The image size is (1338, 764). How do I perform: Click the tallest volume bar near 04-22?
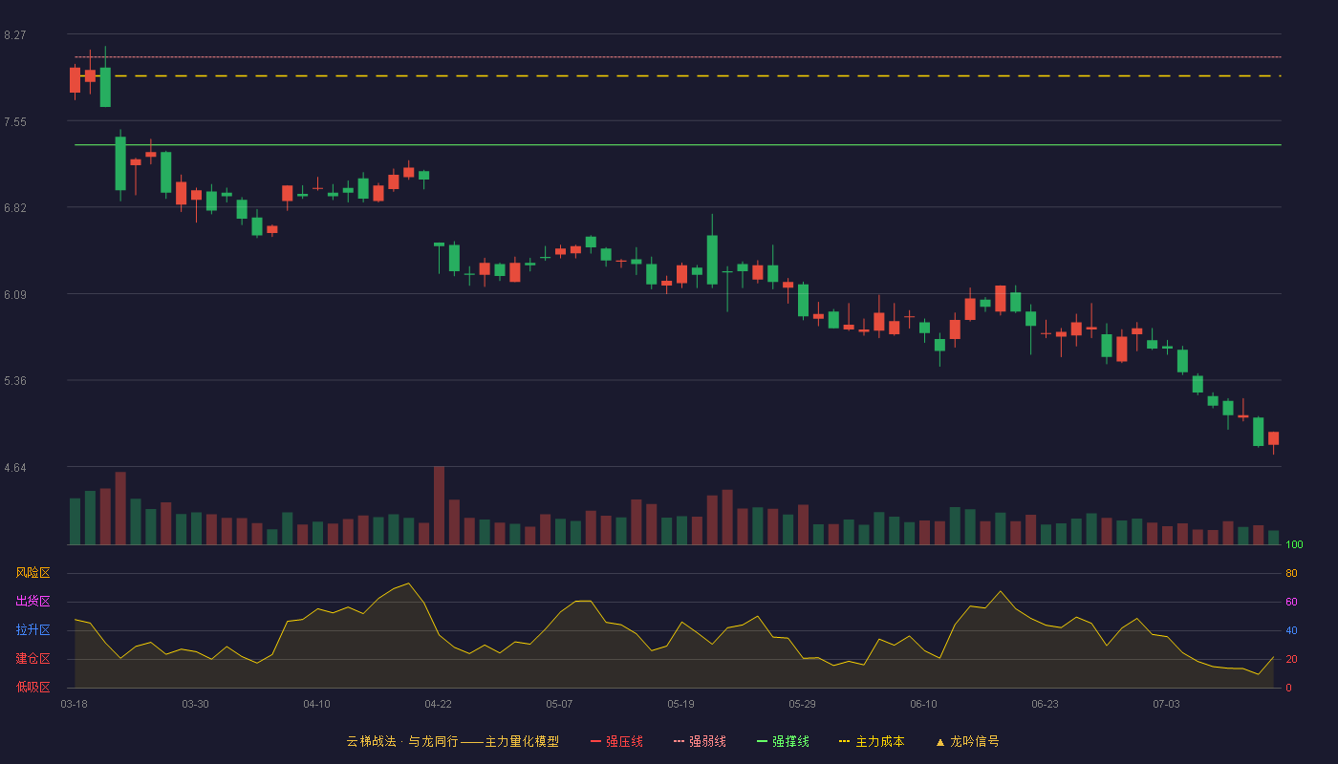coord(439,505)
